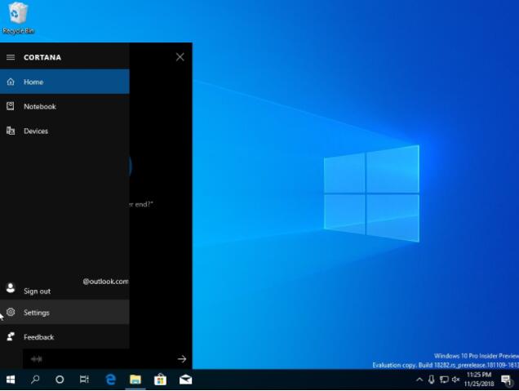Viewport: 519px width, 391px height.
Task: Open Microsoft Store from taskbar
Action: (160, 380)
